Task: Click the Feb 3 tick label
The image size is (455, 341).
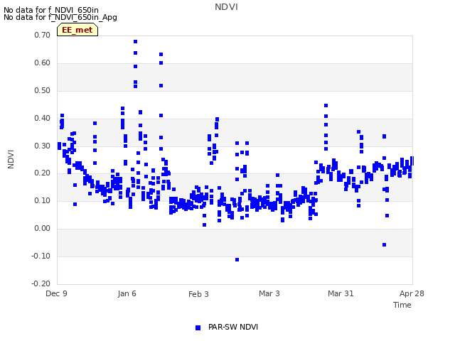Action: 198,294
